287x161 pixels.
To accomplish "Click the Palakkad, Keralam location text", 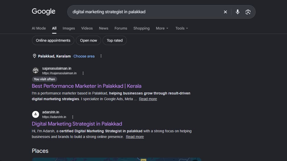I will point(54,56).
